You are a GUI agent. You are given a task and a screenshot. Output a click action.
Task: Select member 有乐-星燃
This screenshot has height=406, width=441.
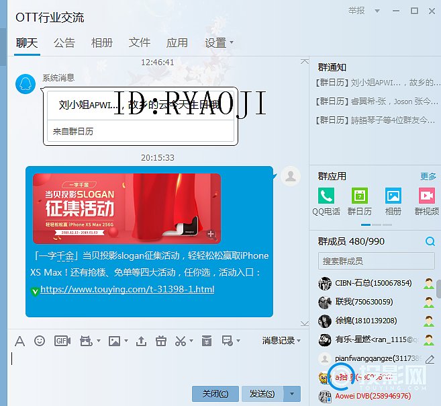coord(377,340)
